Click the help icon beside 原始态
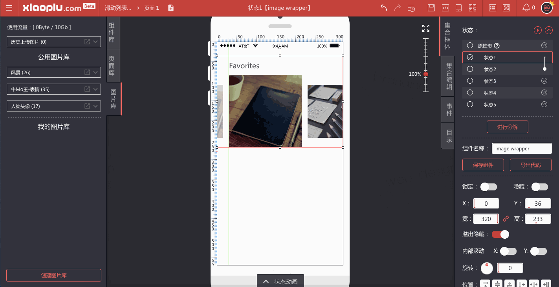 tap(497, 46)
